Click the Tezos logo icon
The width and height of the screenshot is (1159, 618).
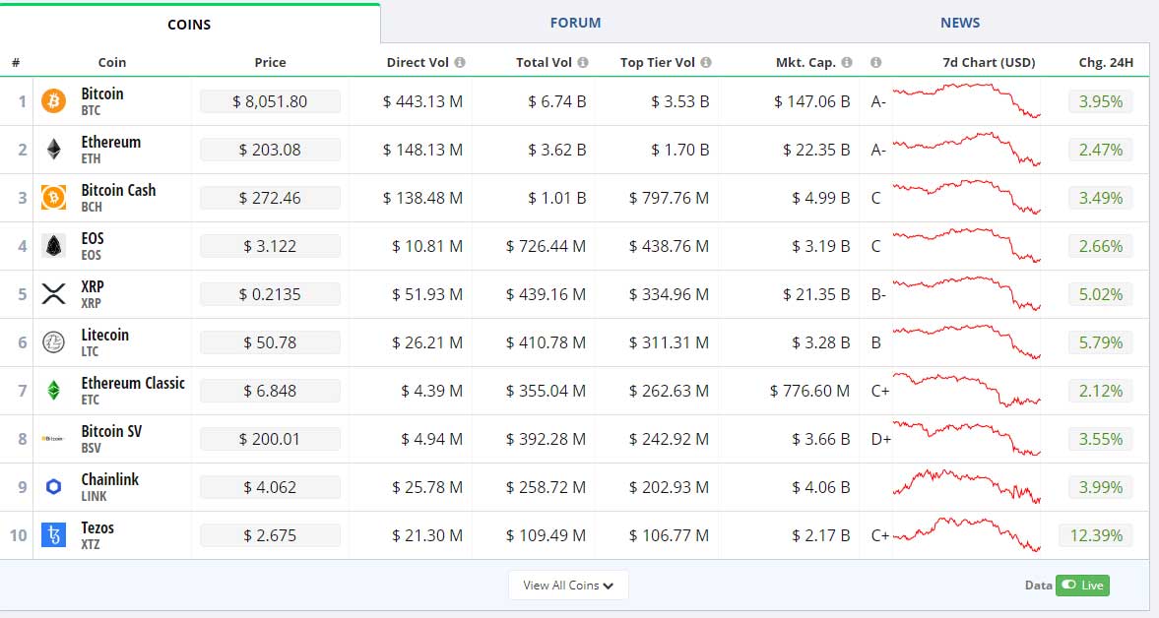53,534
